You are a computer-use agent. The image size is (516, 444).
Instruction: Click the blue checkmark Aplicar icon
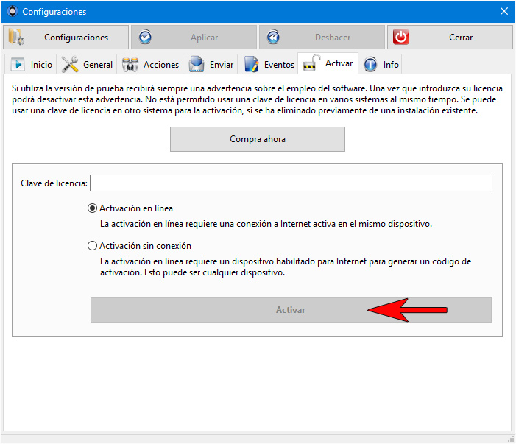[x=145, y=38]
